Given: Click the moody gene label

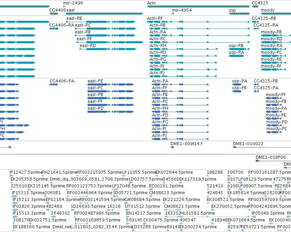Looking at the screenshot, I should (268, 10).
